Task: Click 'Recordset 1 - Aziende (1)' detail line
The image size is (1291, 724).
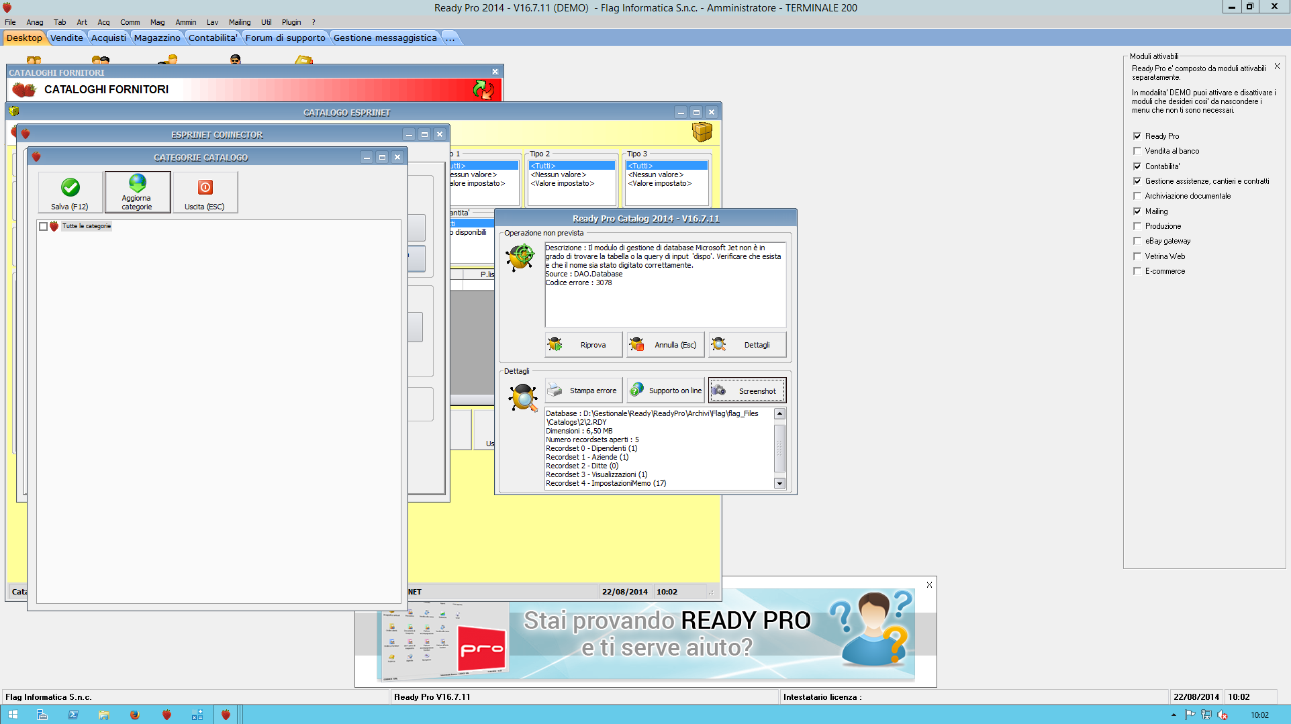Action: pyautogui.click(x=587, y=457)
